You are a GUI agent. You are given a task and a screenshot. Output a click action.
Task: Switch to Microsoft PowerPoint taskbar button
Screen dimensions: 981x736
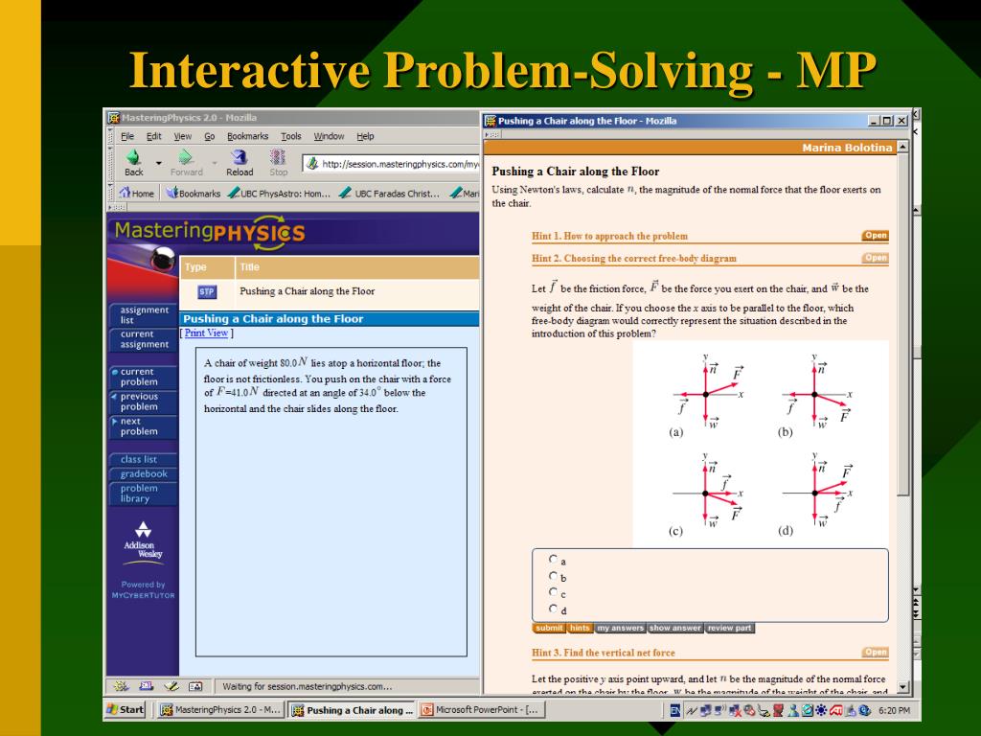pyautogui.click(x=480, y=710)
